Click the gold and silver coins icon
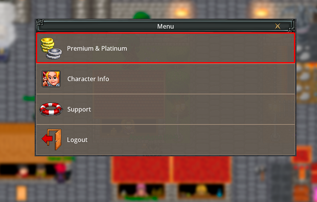 pyautogui.click(x=51, y=48)
